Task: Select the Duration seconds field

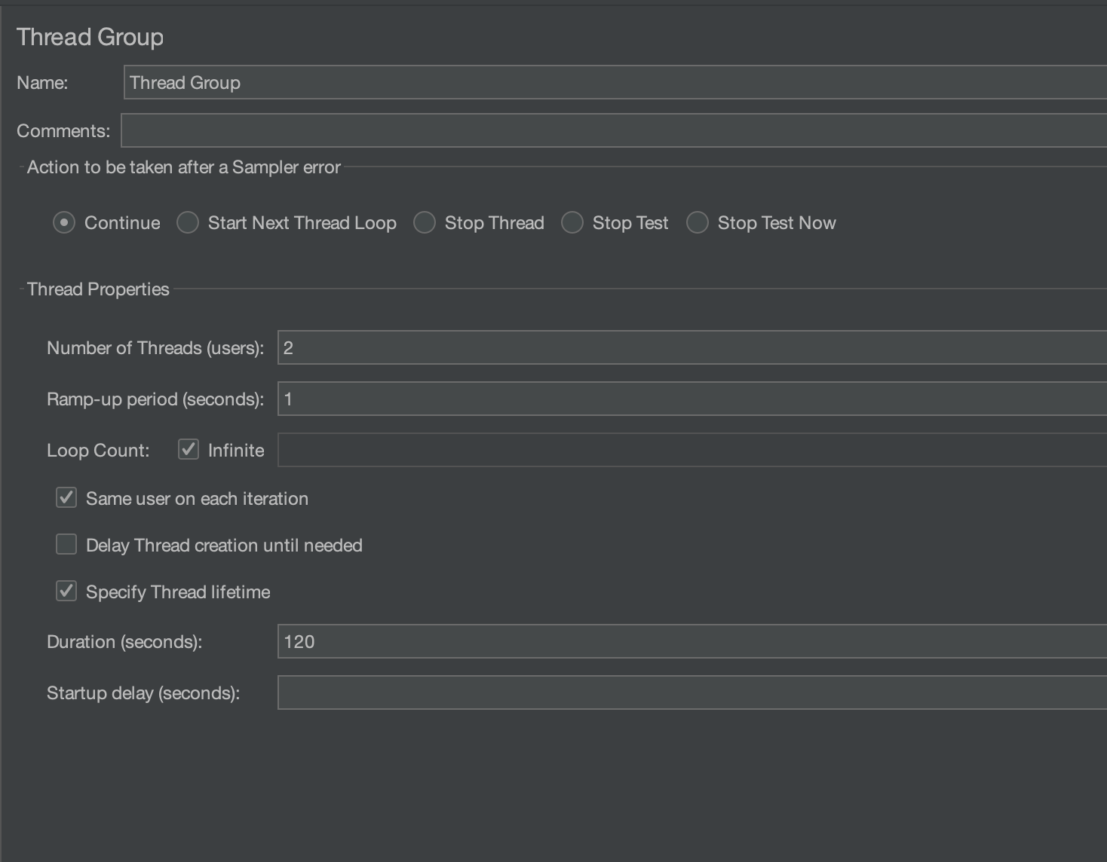Action: [528, 641]
